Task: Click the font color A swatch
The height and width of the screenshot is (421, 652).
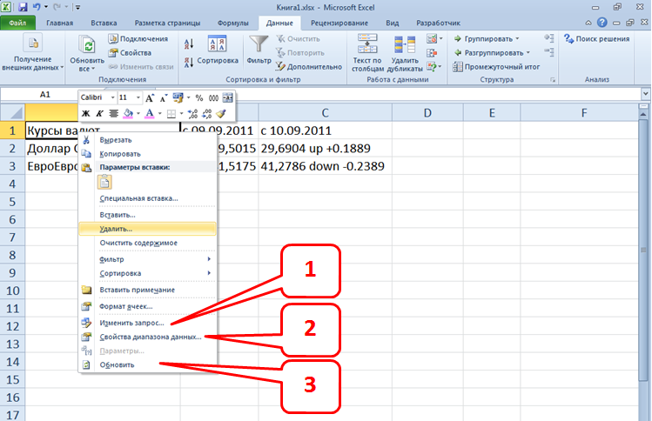Action: tap(149, 113)
